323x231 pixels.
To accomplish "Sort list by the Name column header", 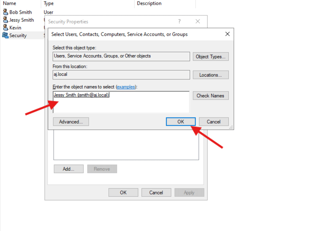I will click(x=10, y=3).
